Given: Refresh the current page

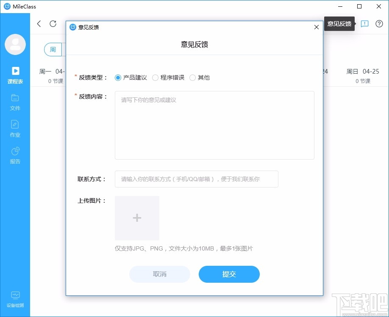Looking at the screenshot, I should (x=53, y=24).
